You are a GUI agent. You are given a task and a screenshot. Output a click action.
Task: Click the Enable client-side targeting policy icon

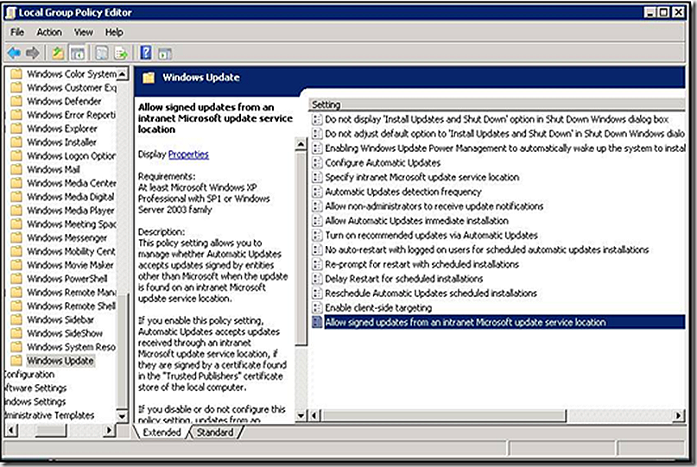pos(317,308)
